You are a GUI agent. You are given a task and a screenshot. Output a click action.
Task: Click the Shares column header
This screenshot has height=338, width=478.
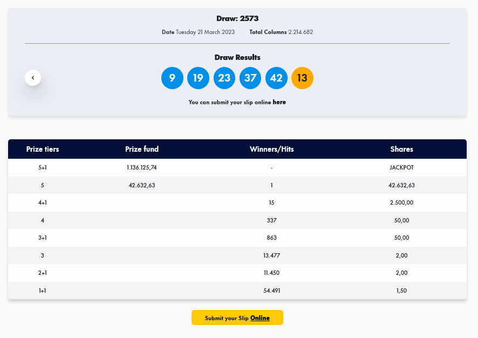401,149
